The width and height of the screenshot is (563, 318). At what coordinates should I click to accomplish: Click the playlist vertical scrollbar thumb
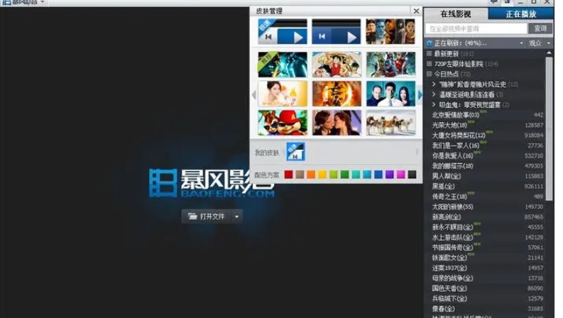[x=549, y=128]
